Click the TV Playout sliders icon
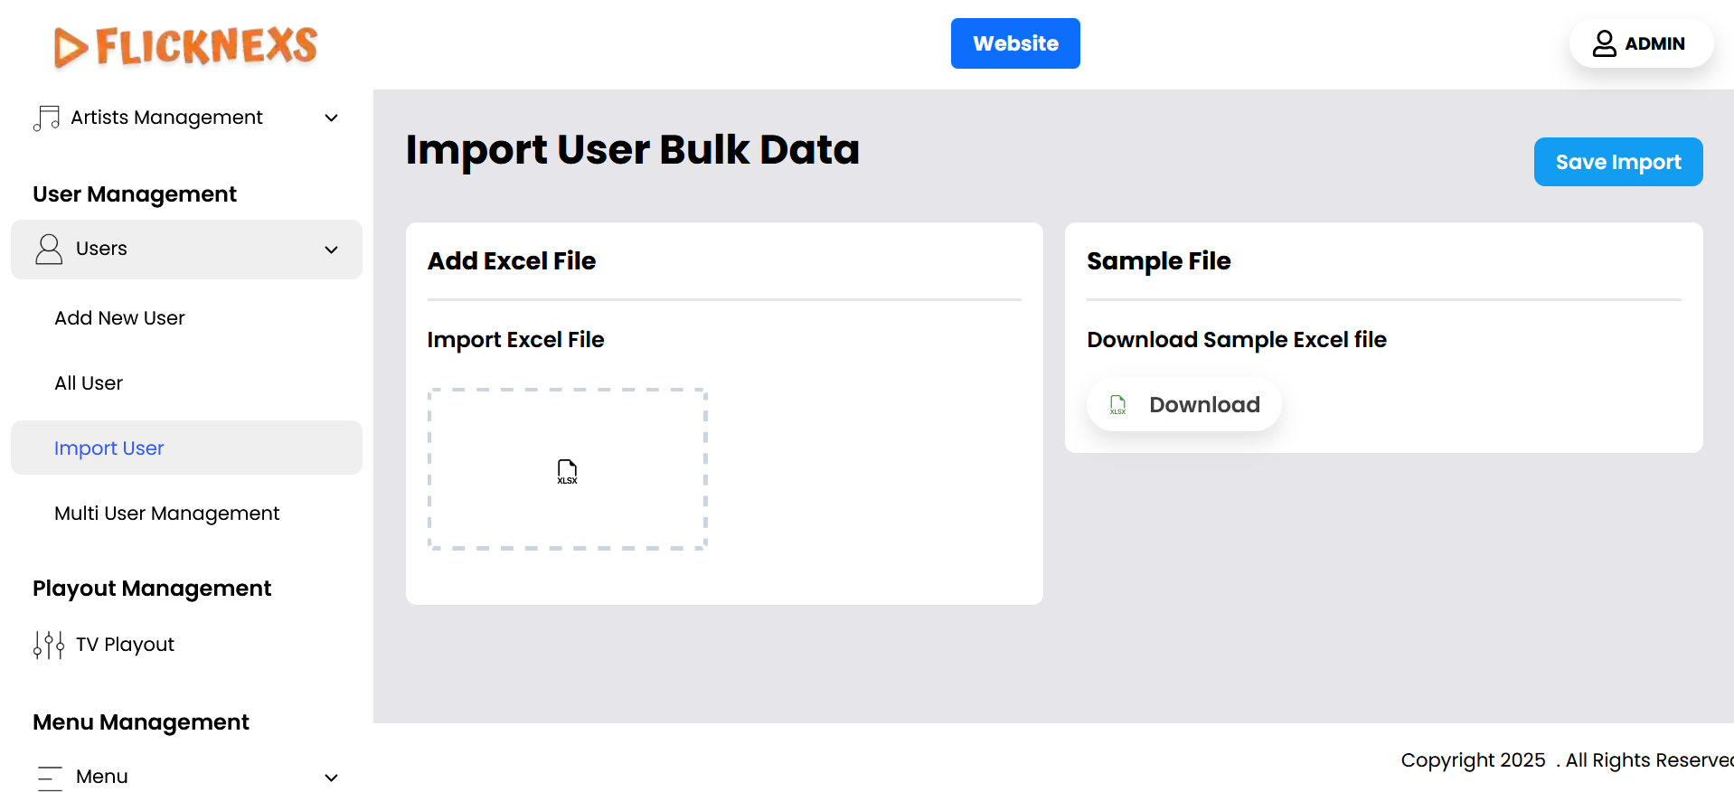 [49, 645]
